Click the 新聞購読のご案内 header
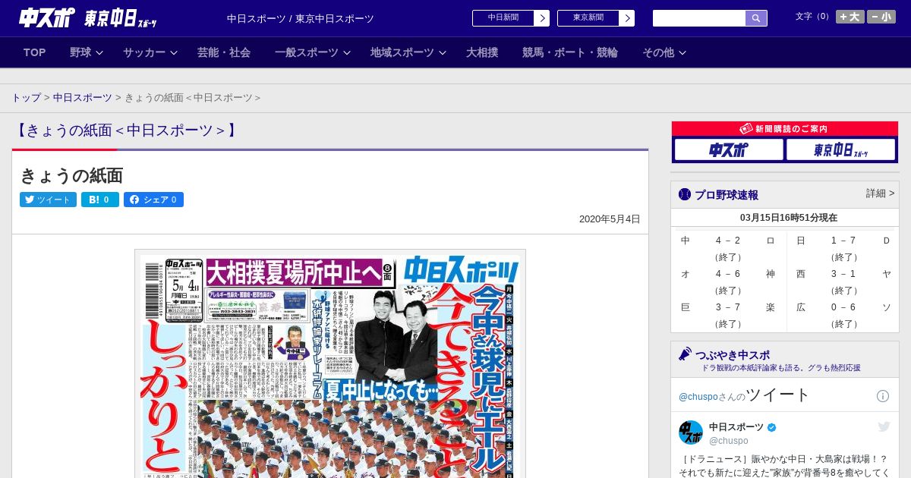911x478 pixels. coord(785,129)
